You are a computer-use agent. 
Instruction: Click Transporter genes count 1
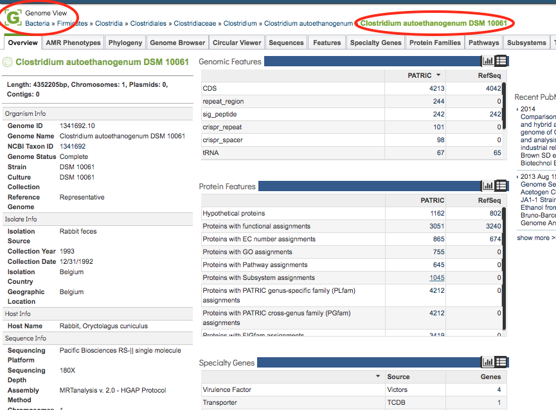(x=499, y=402)
